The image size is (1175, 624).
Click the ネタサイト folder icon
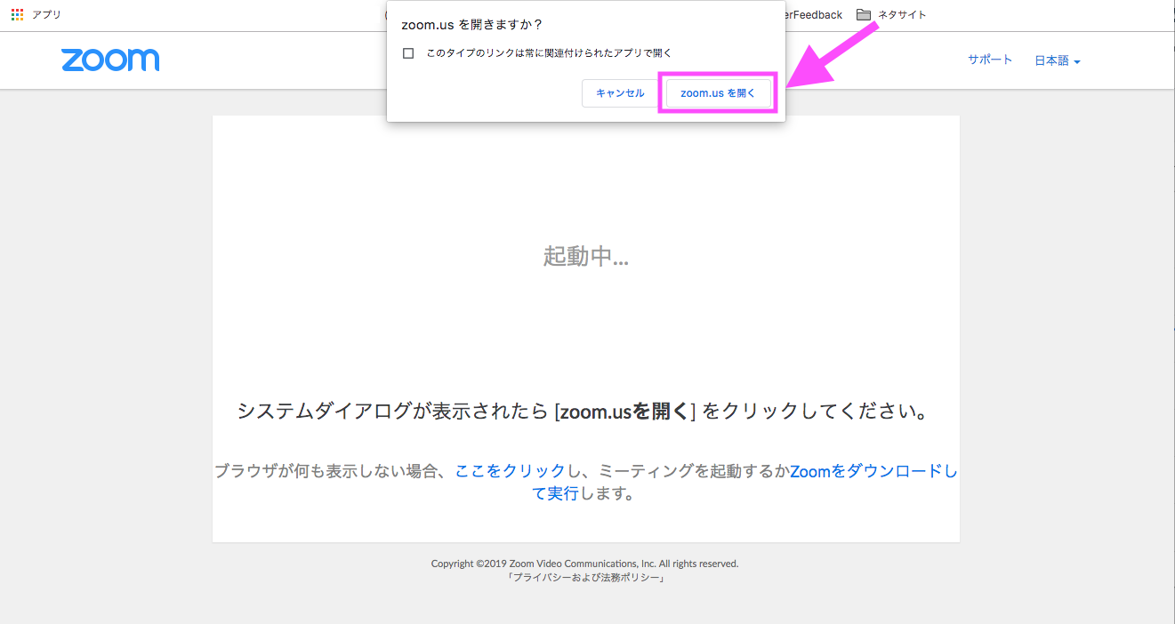pyautogui.click(x=863, y=14)
